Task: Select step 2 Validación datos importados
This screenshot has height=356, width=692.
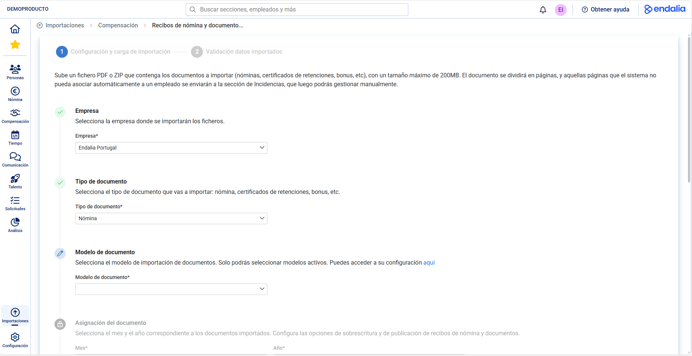Action: click(237, 52)
